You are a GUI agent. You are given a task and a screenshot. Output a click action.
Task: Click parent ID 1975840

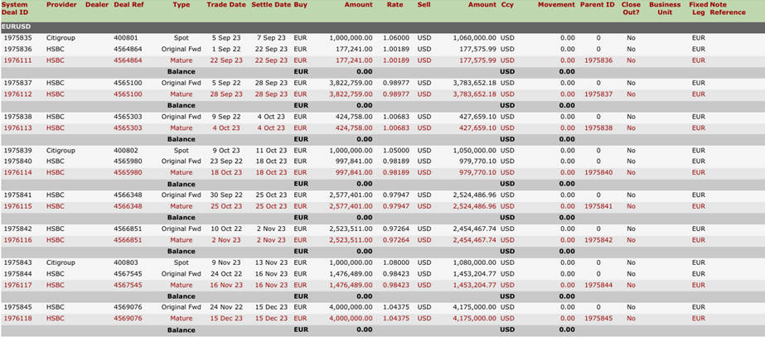[598, 173]
